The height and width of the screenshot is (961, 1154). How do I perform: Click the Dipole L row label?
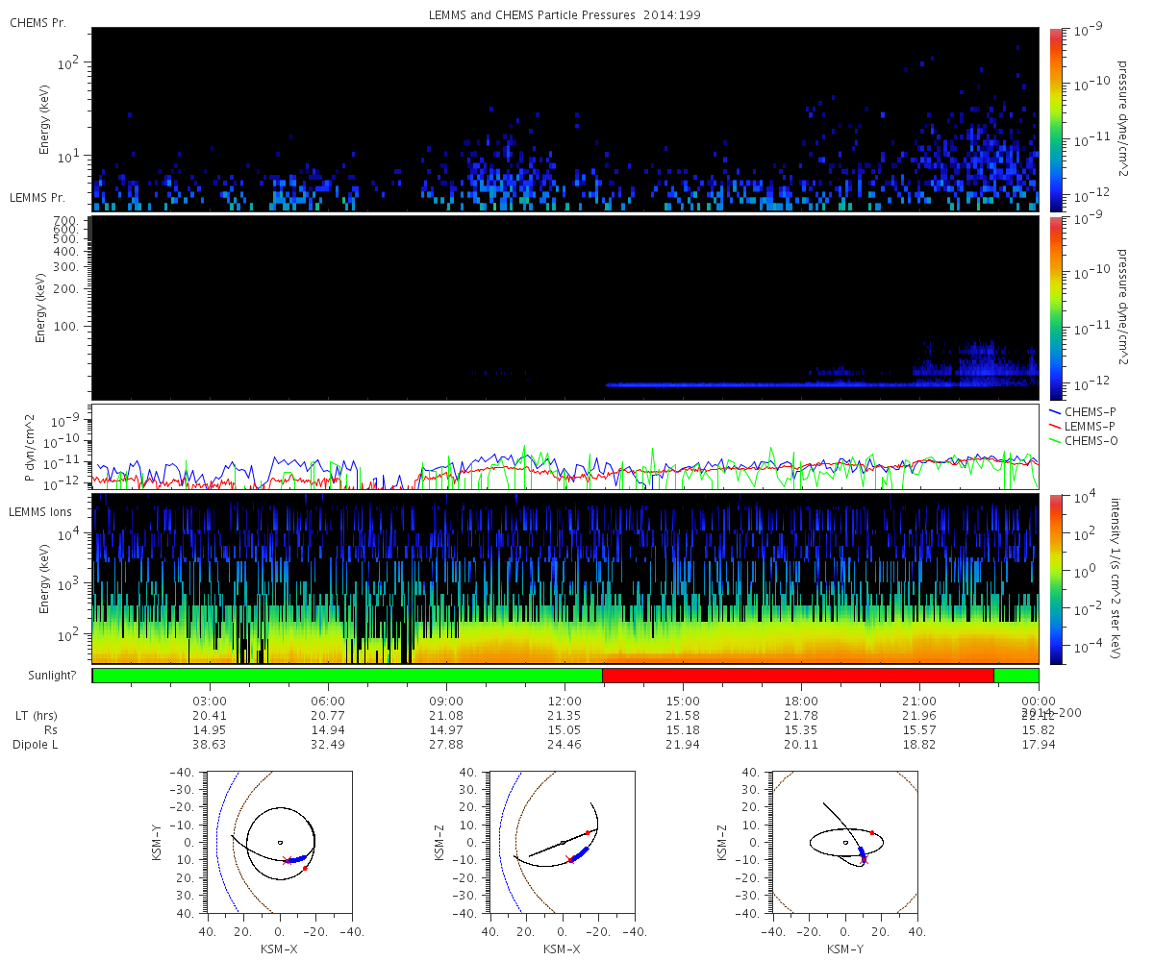tap(35, 745)
